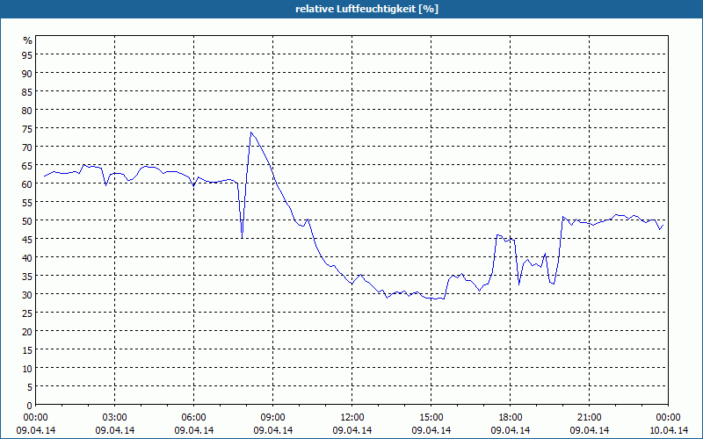703x439 pixels.
Task: Click the '00:00' label above date 09.04.14
Action: pos(35,418)
